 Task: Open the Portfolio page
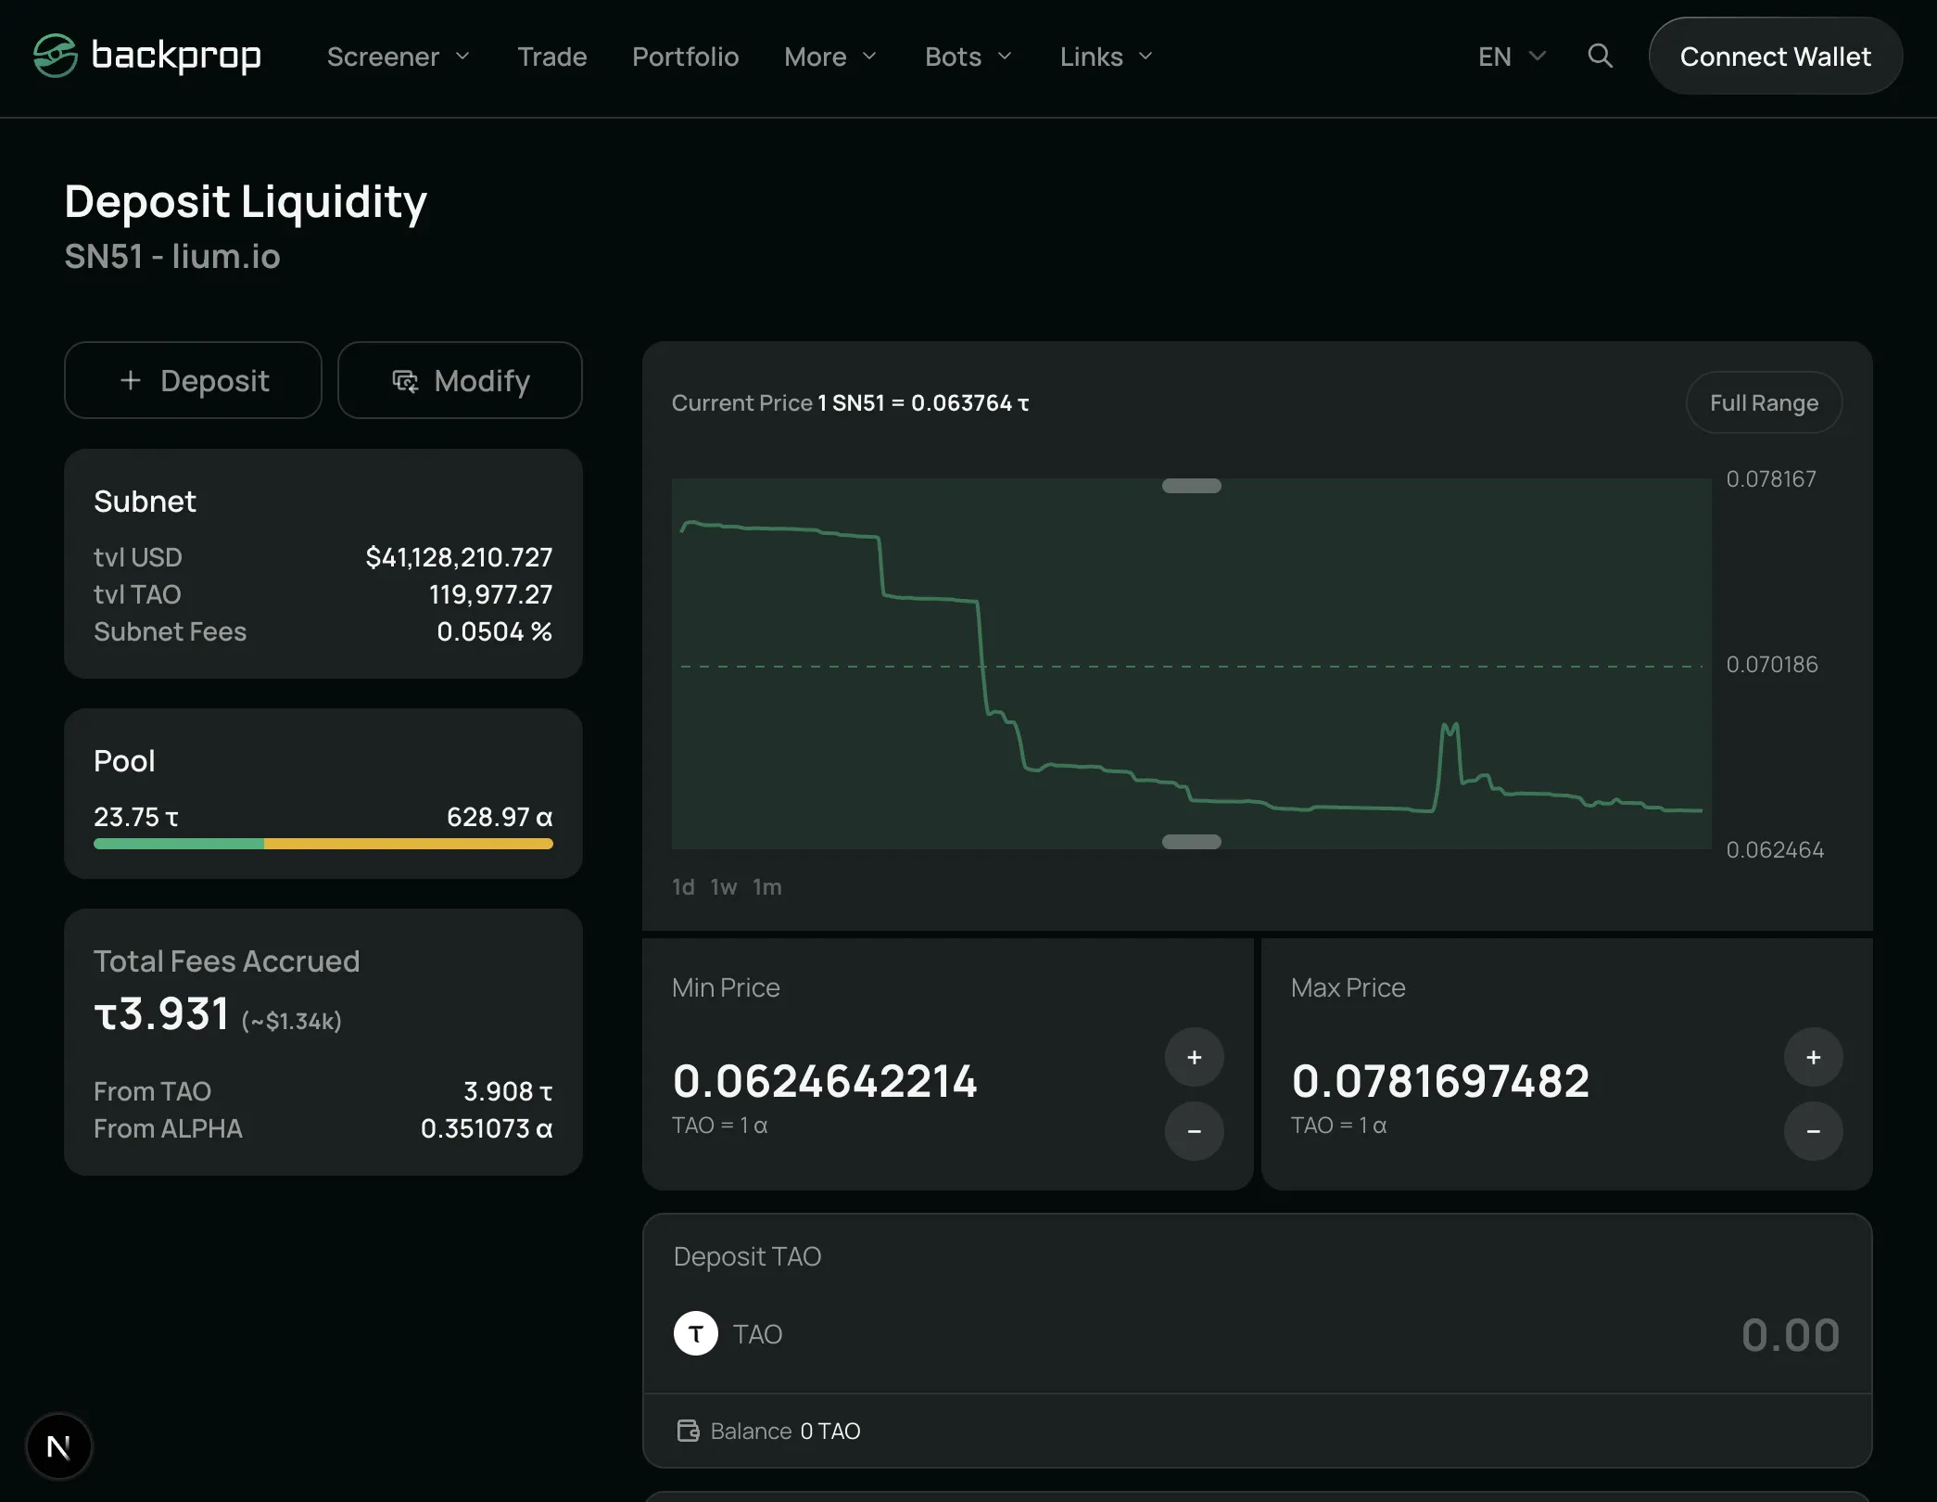point(685,57)
